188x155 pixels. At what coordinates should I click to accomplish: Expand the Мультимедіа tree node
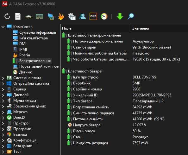[3, 101]
